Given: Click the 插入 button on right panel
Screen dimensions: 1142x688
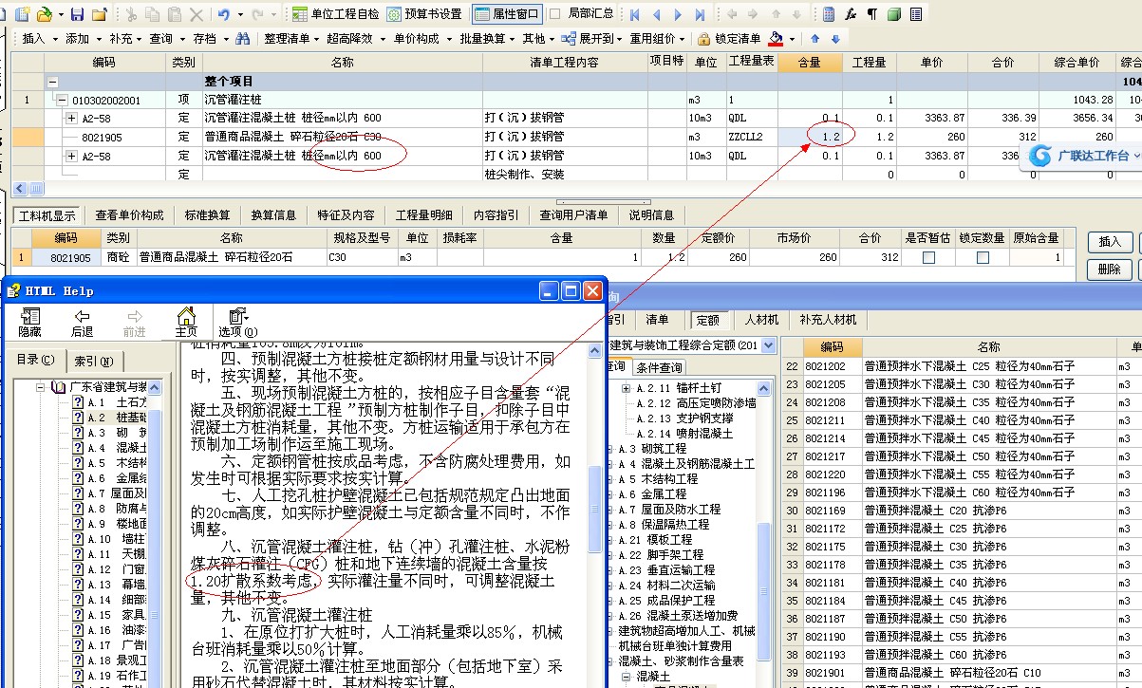Looking at the screenshot, I should 1110,242.
